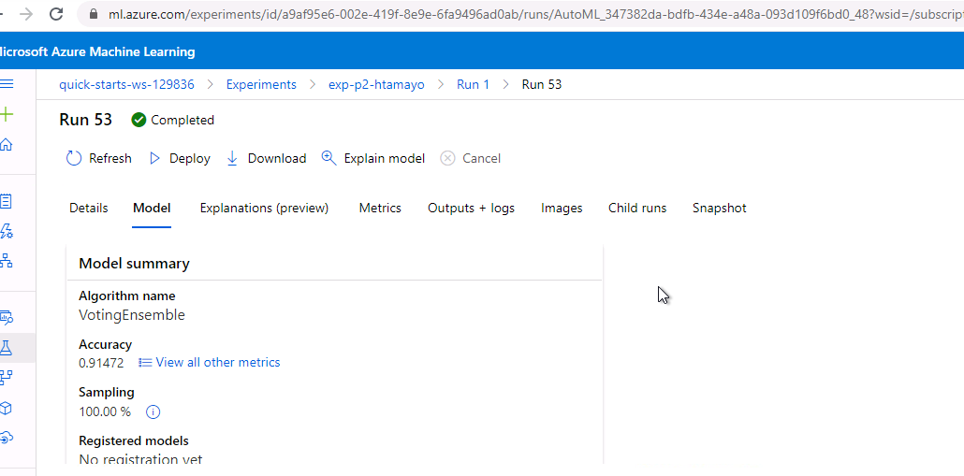Open the Snapshot tab
Viewport: 964px width, 476px height.
click(x=720, y=209)
